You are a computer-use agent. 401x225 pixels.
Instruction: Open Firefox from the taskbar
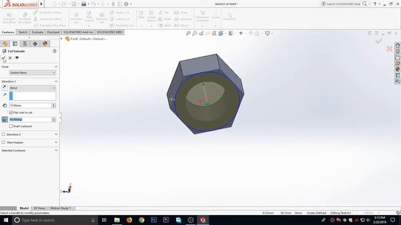point(129,220)
